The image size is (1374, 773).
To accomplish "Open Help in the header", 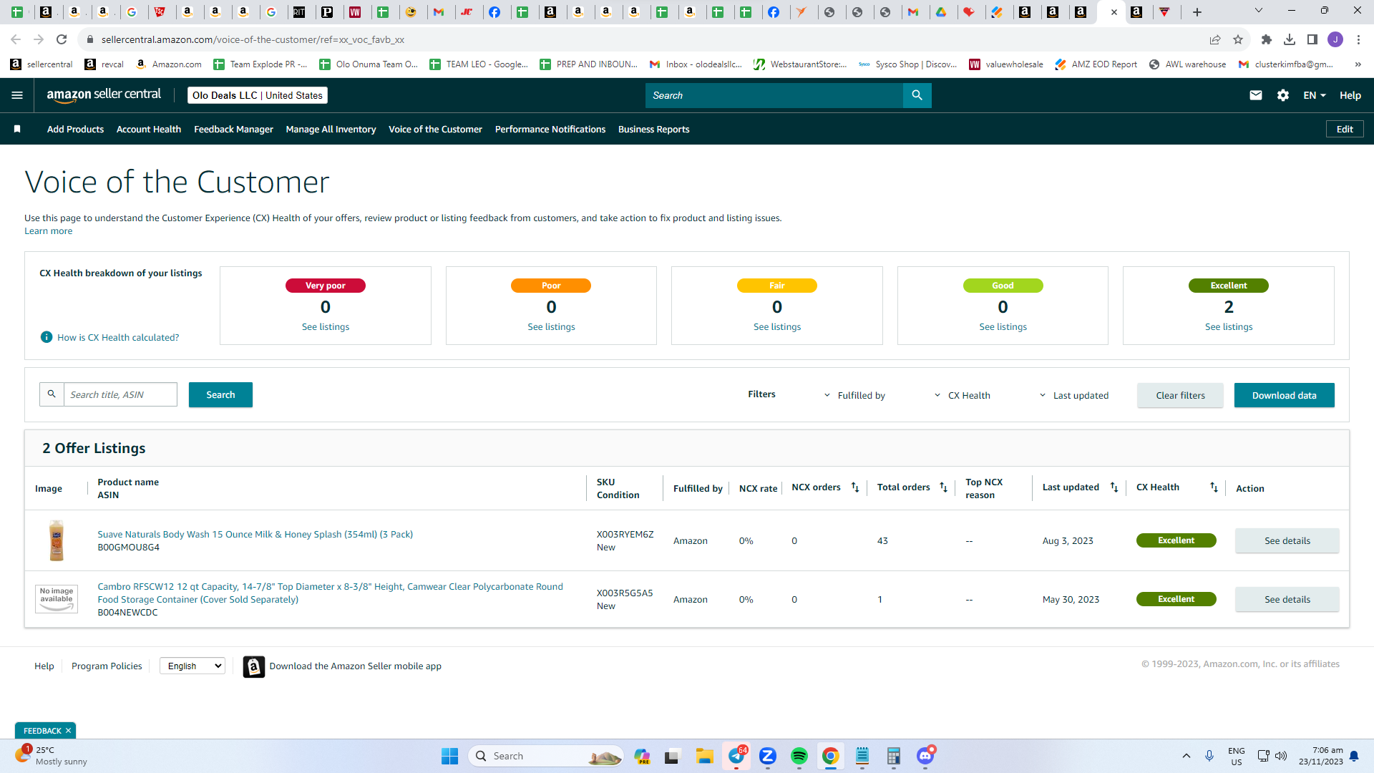I will pos(1350,95).
